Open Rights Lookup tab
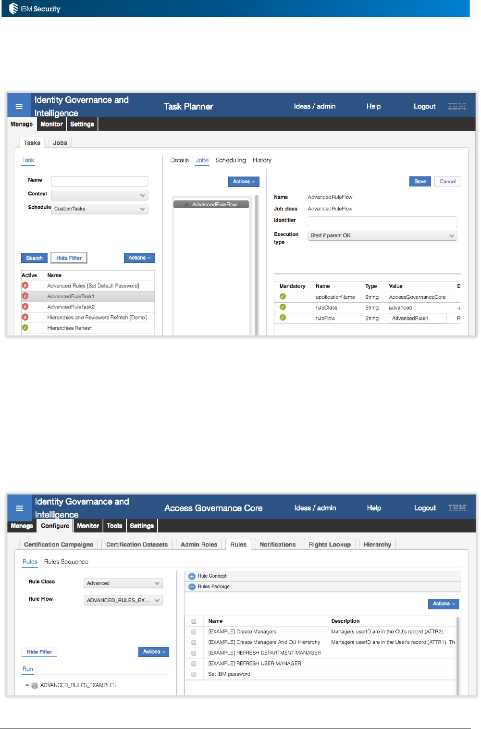 click(x=330, y=544)
